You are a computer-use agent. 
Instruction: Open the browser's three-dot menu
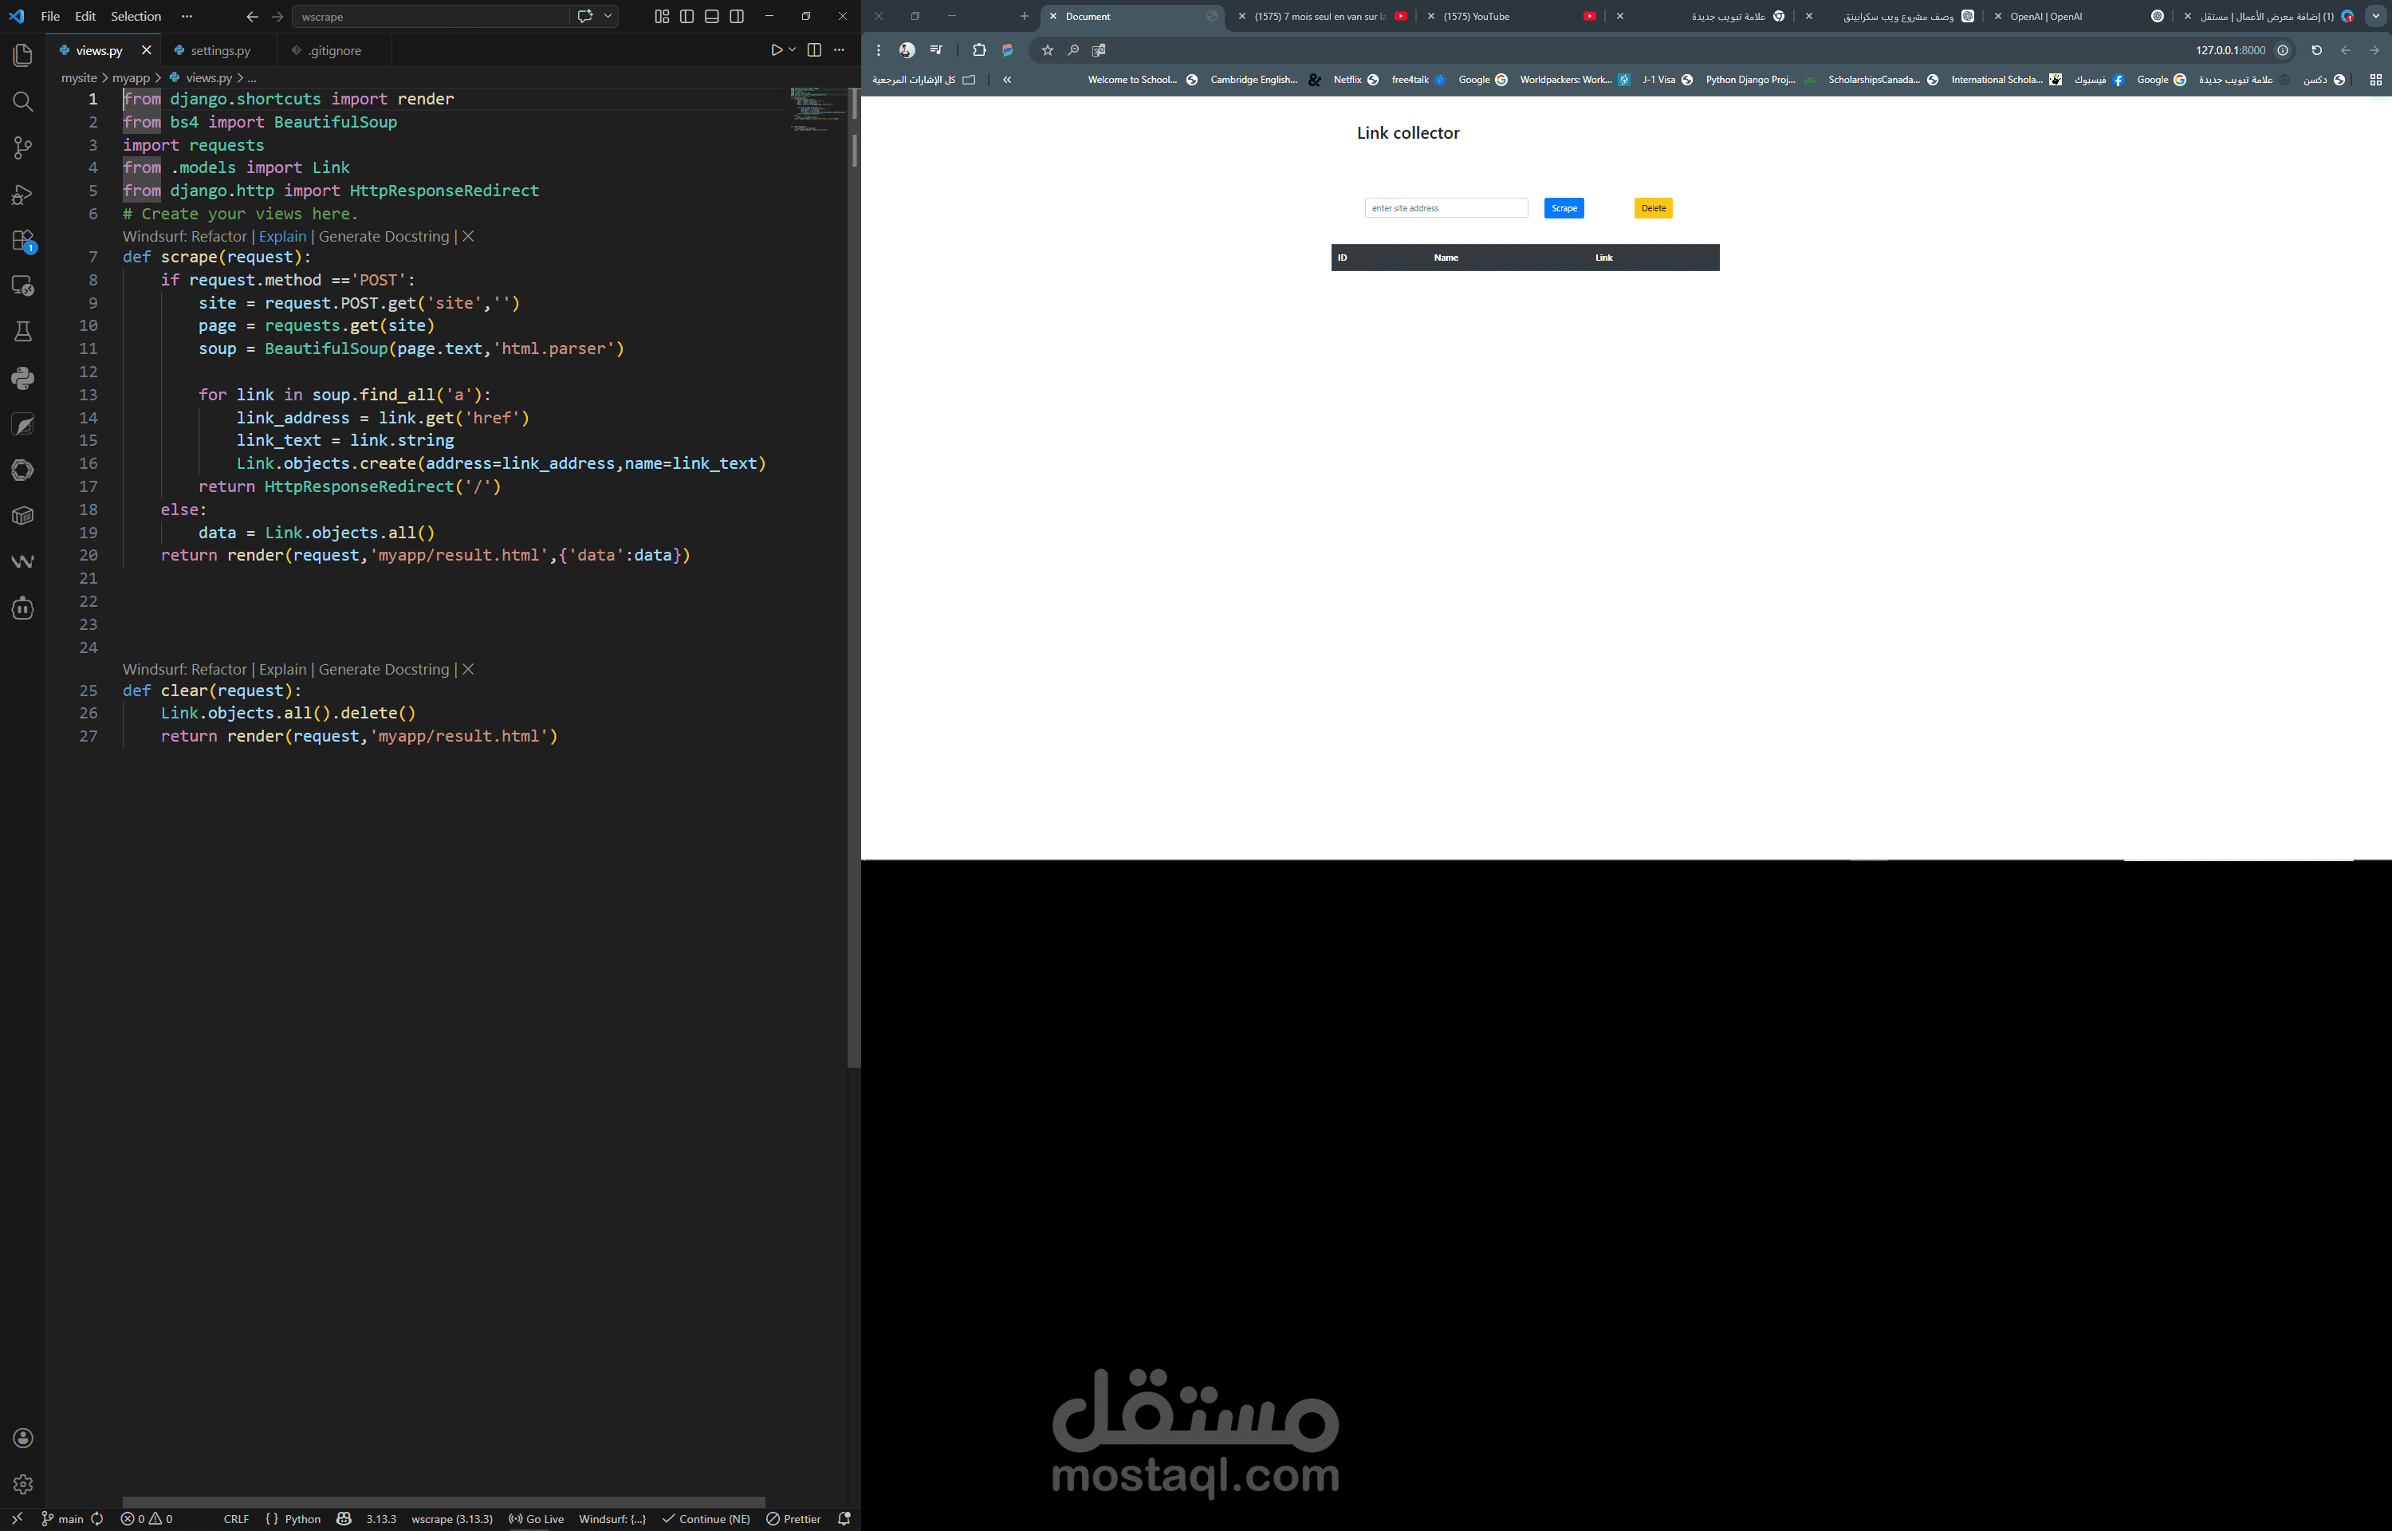(879, 49)
